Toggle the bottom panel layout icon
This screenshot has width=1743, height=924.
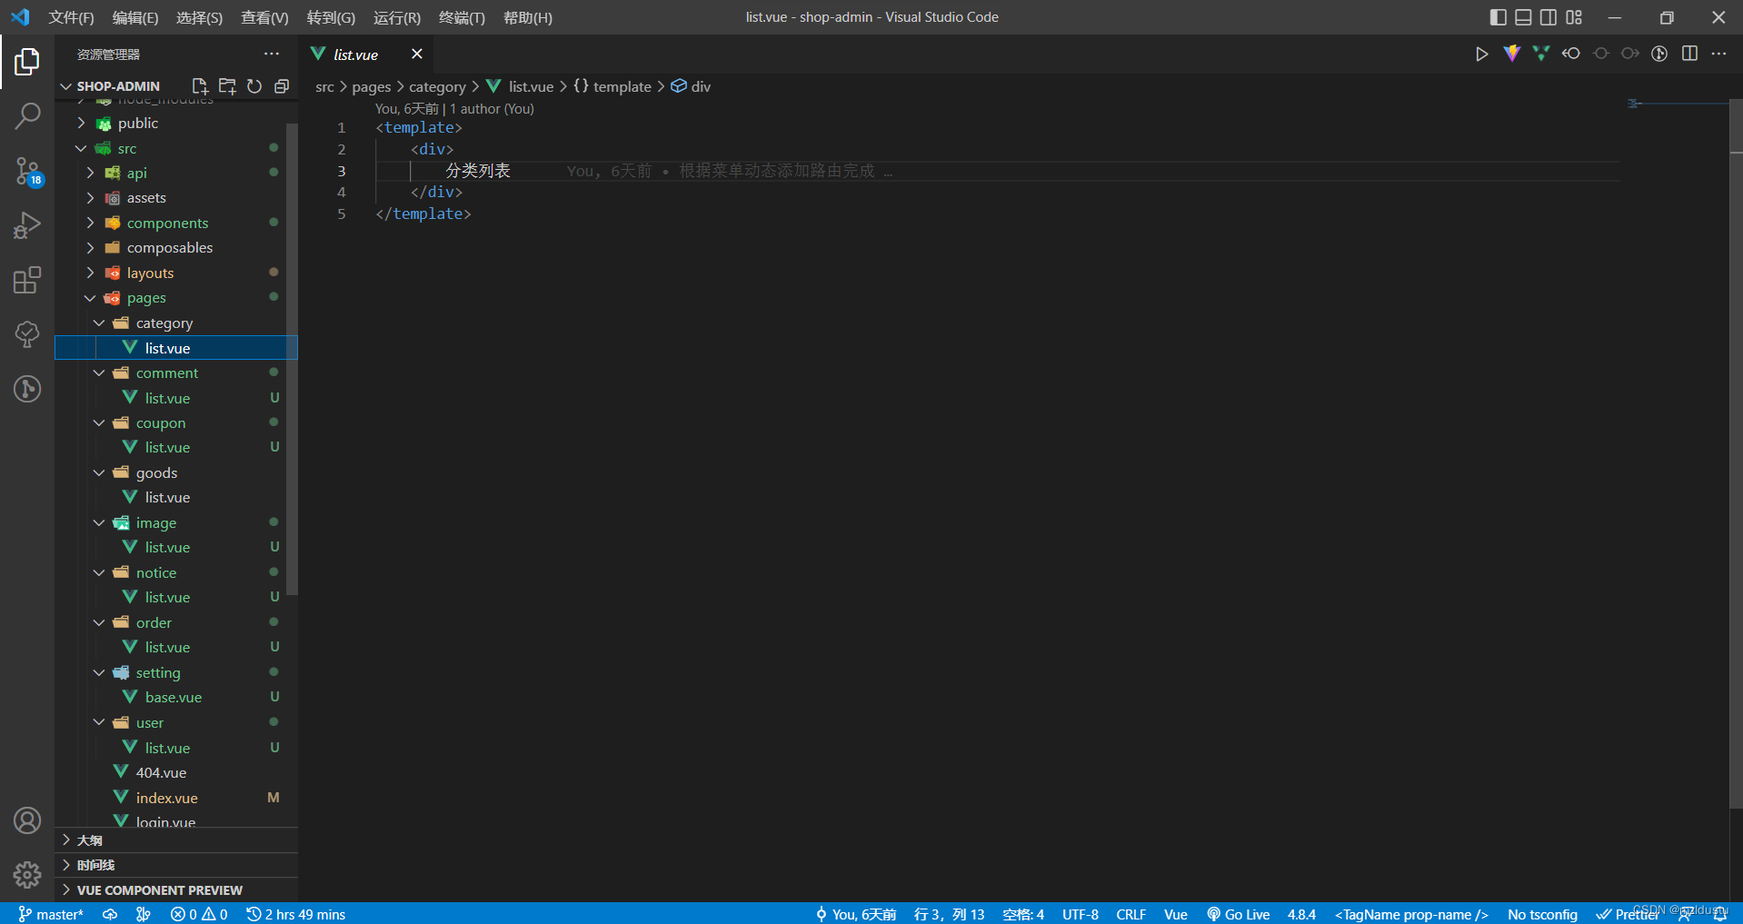(1524, 17)
